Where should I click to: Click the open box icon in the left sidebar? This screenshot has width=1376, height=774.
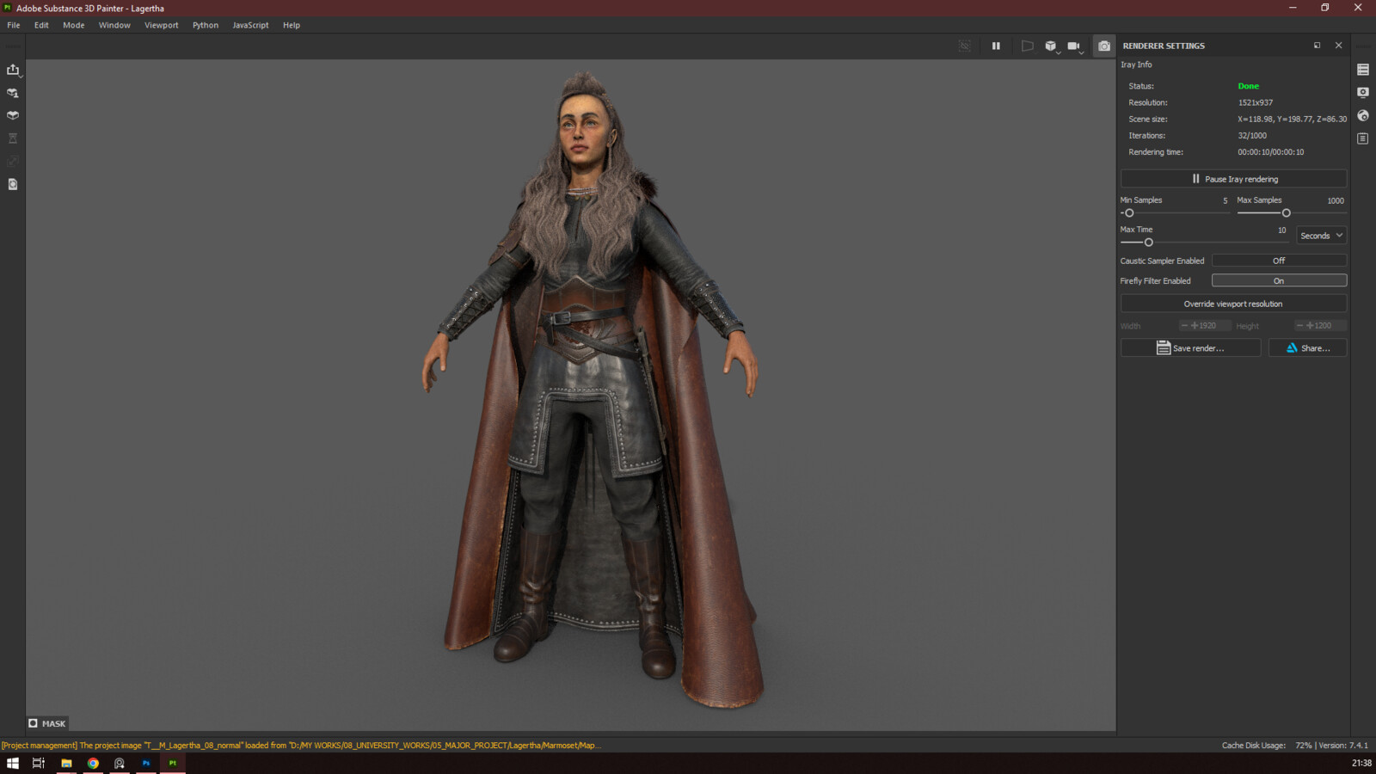point(13,115)
